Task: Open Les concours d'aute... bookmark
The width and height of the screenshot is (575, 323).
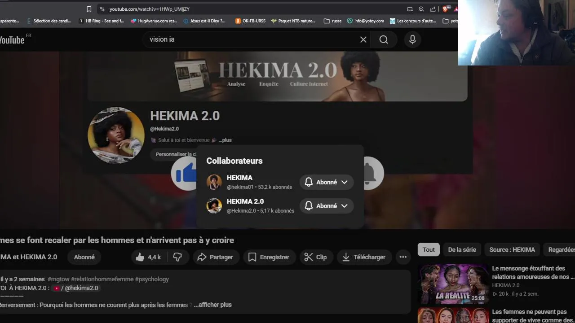Action: click(413, 21)
